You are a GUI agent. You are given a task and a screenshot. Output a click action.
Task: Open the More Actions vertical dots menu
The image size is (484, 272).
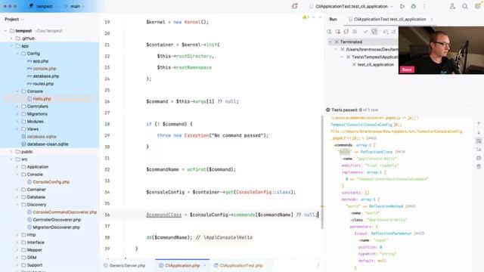point(424,6)
